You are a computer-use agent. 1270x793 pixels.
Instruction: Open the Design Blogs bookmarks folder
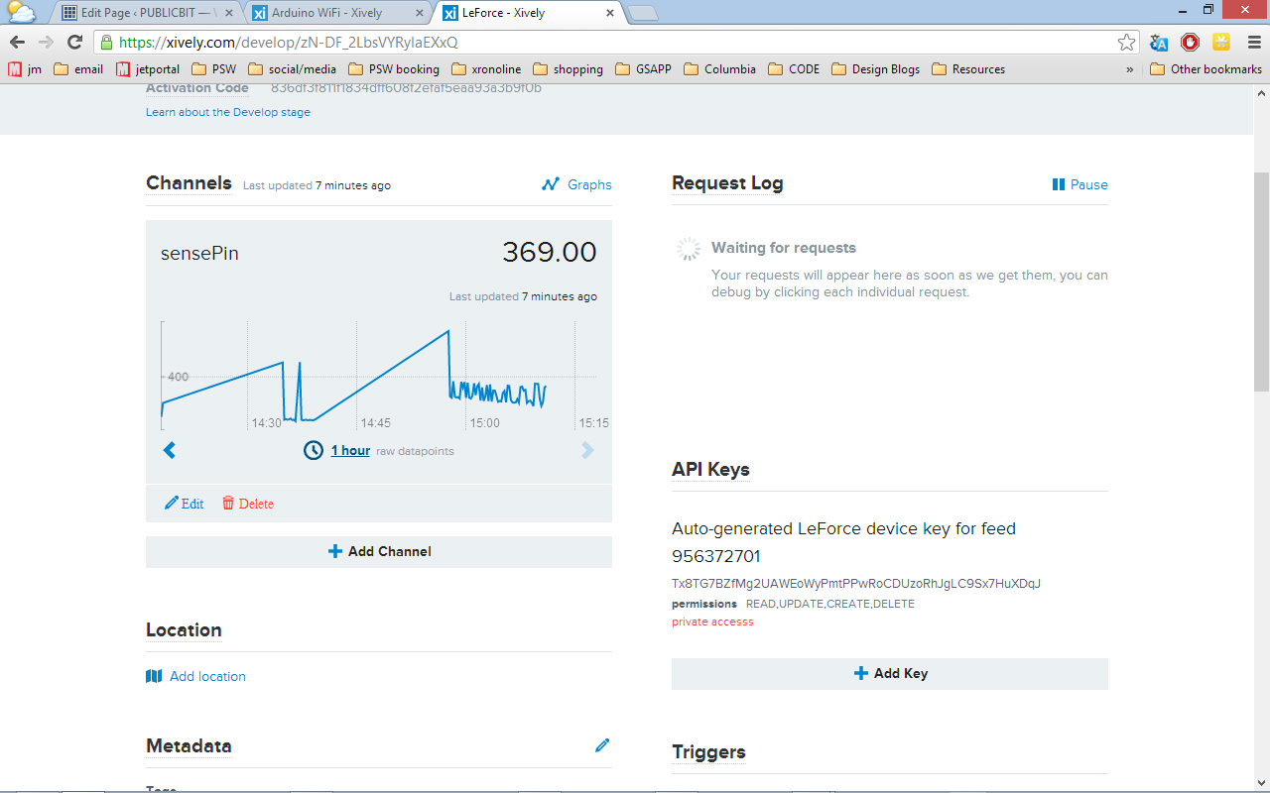pyautogui.click(x=876, y=69)
